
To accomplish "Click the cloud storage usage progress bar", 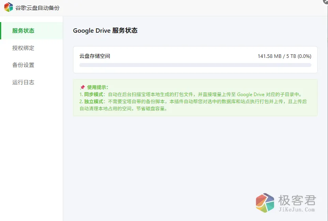I will coord(195,65).
